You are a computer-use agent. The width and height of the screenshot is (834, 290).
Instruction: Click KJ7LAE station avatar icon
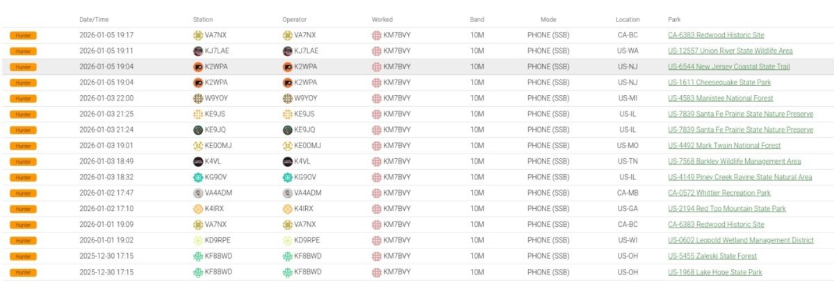coord(198,51)
